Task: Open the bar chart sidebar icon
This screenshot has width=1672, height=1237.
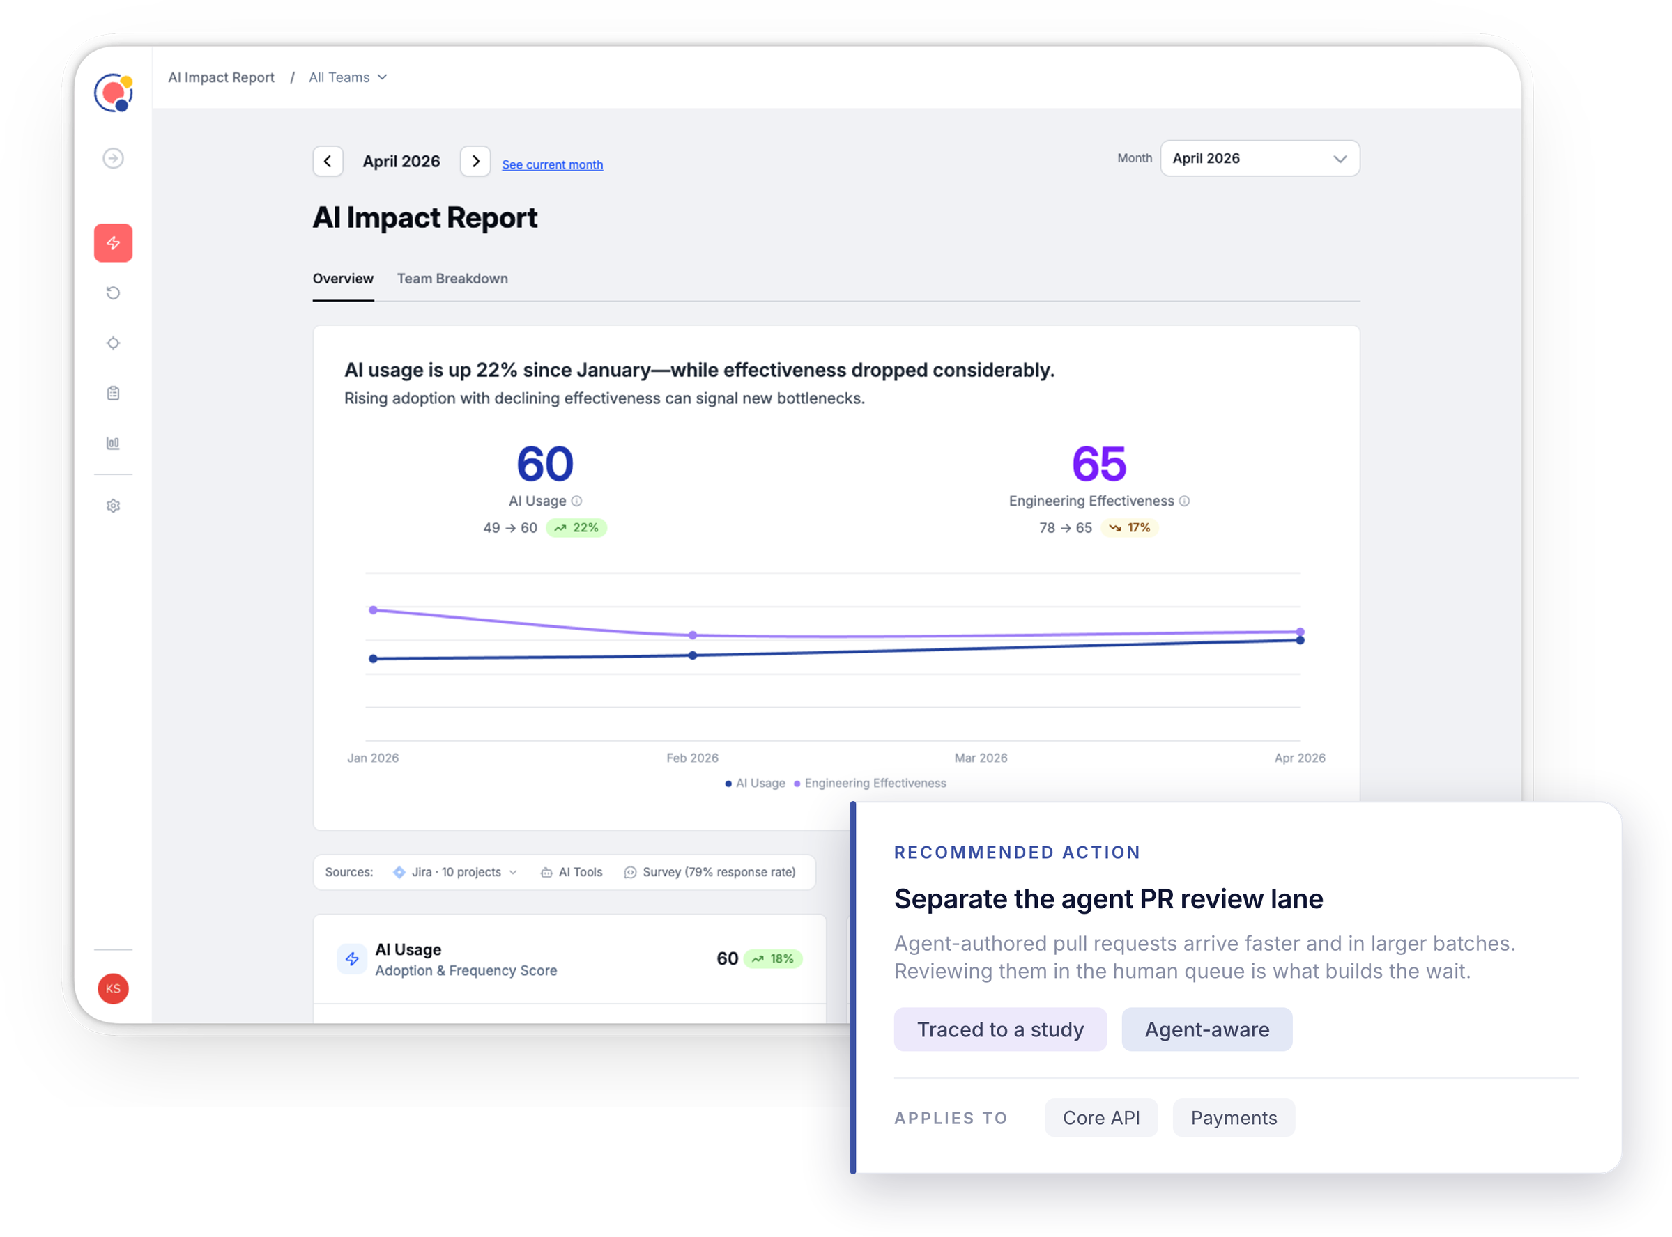Action: tap(113, 443)
